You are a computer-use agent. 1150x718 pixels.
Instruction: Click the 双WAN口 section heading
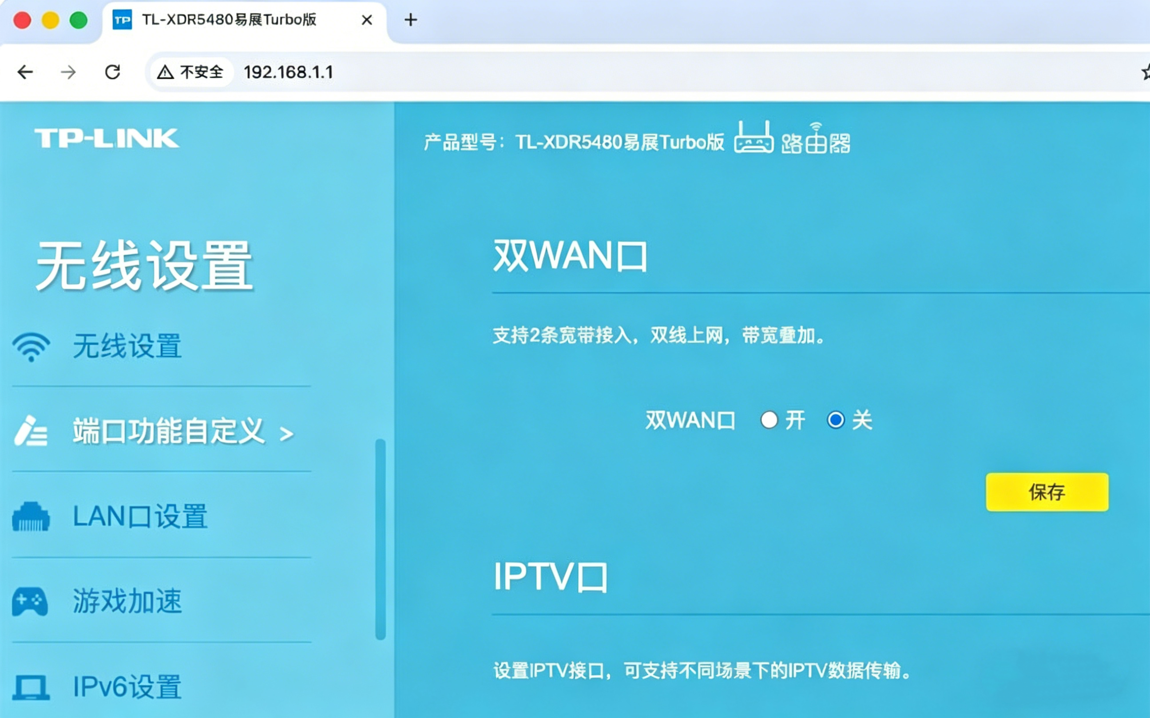point(571,256)
